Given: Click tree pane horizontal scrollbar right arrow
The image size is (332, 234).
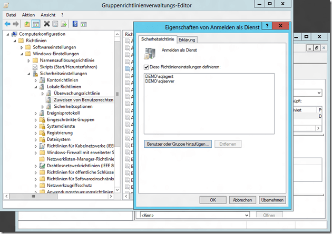Looking at the screenshot, I should 111,197.
